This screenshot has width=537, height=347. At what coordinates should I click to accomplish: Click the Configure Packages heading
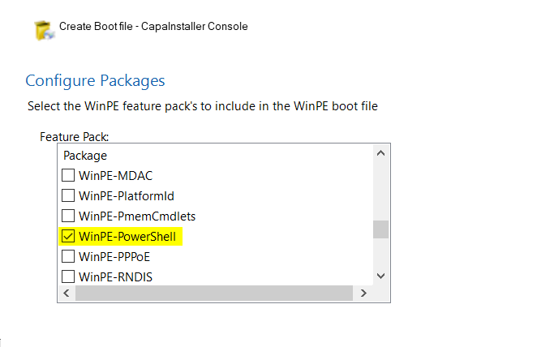95,81
